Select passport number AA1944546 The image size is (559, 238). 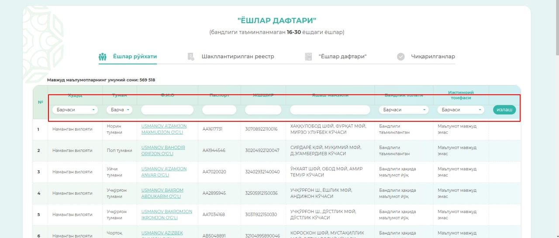[214, 151]
